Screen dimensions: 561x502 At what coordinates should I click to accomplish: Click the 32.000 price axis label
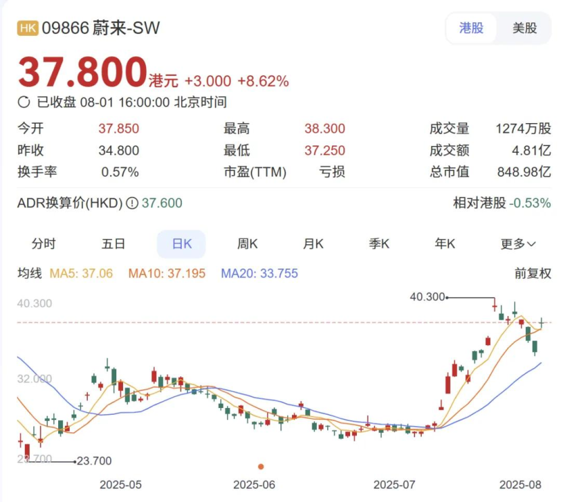point(34,379)
